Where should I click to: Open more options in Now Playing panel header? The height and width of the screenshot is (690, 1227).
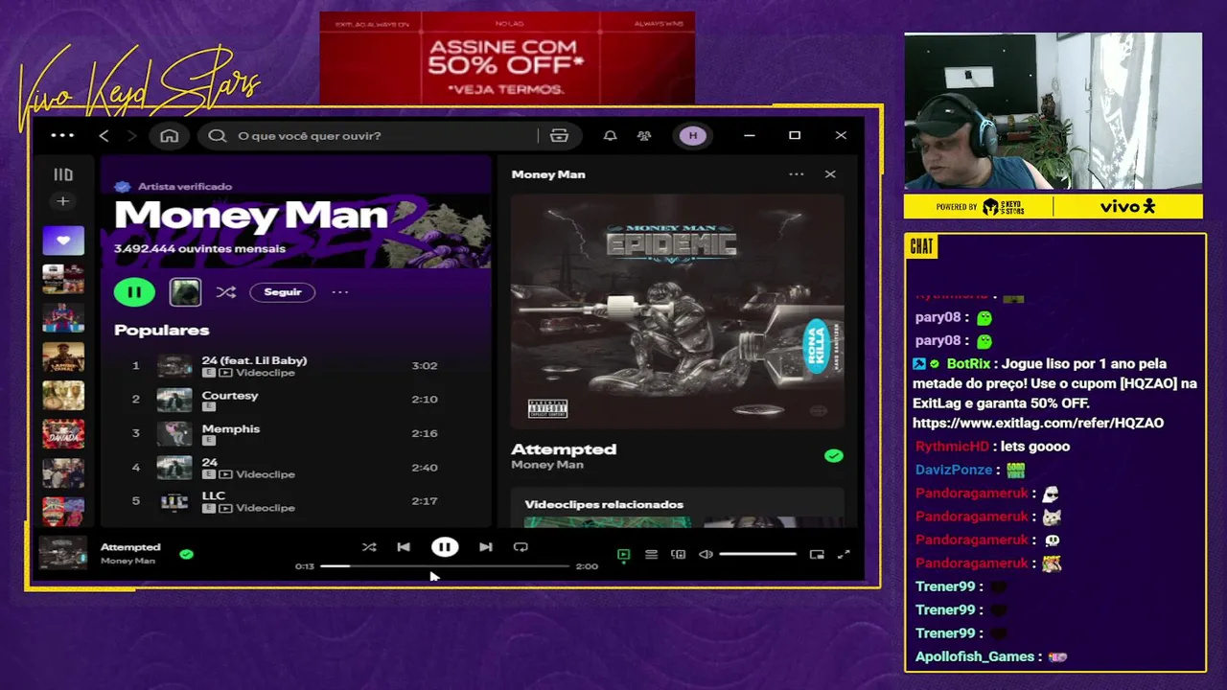pos(796,174)
